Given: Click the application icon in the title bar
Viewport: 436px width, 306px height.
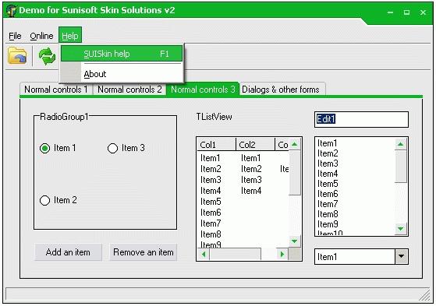Looking at the screenshot, I should 11,11.
